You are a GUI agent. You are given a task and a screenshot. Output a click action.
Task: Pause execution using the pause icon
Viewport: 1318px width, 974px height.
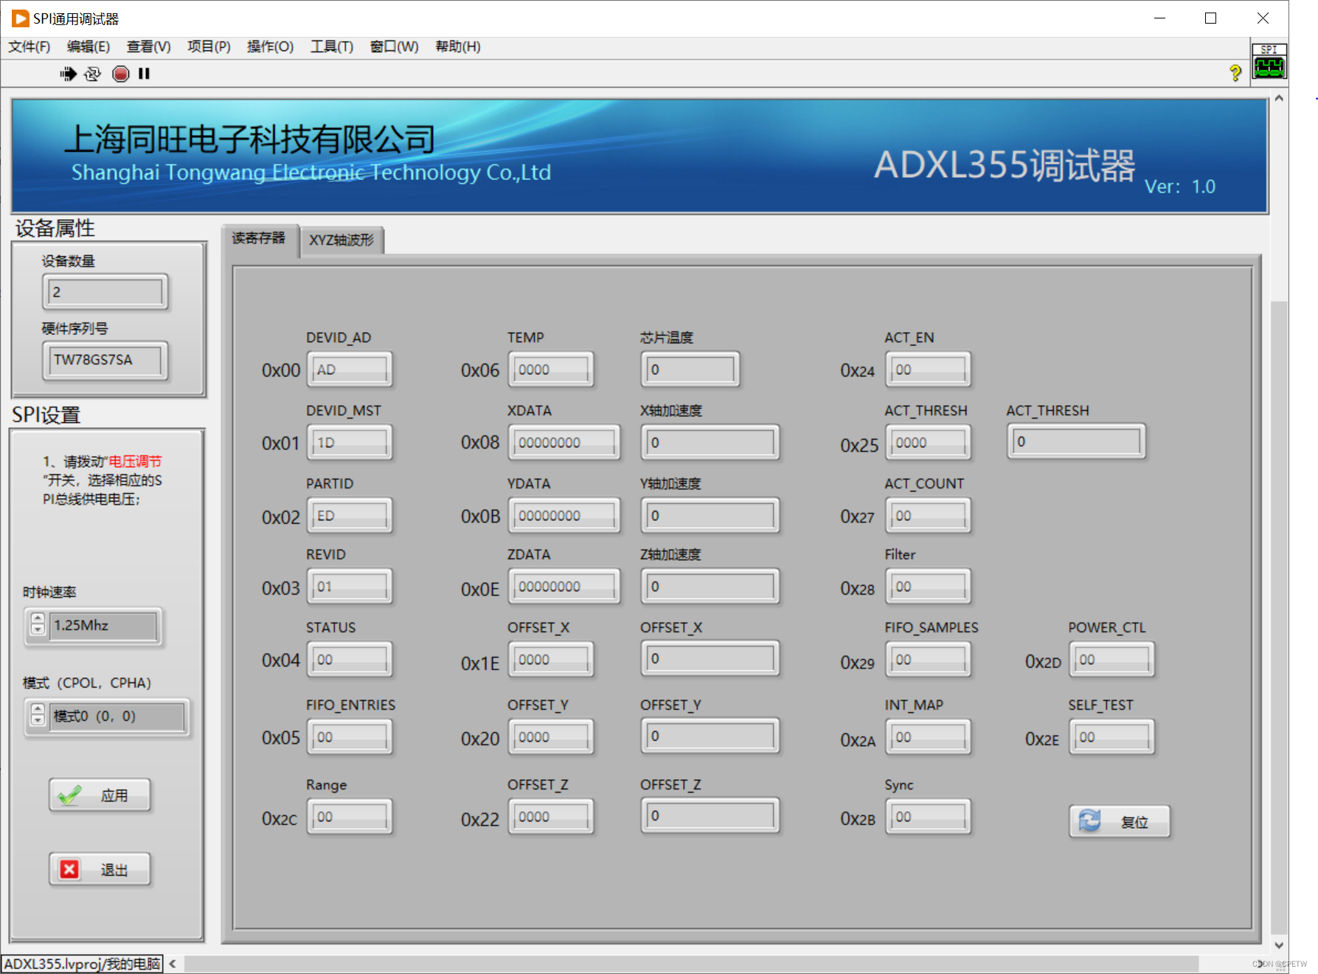(144, 73)
